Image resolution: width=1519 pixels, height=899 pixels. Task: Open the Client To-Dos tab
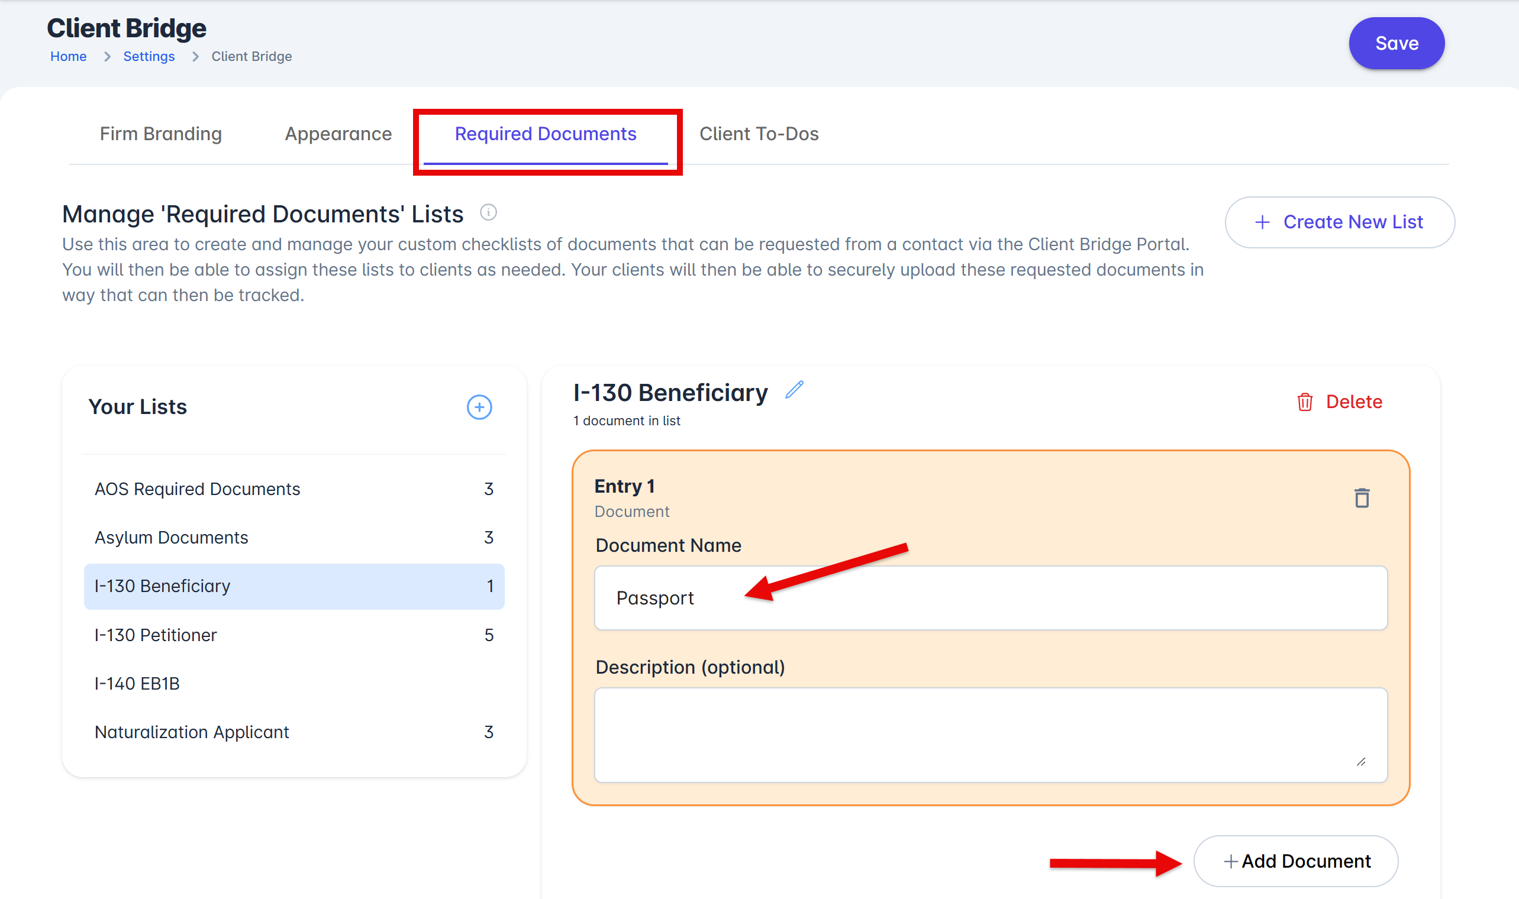759,134
